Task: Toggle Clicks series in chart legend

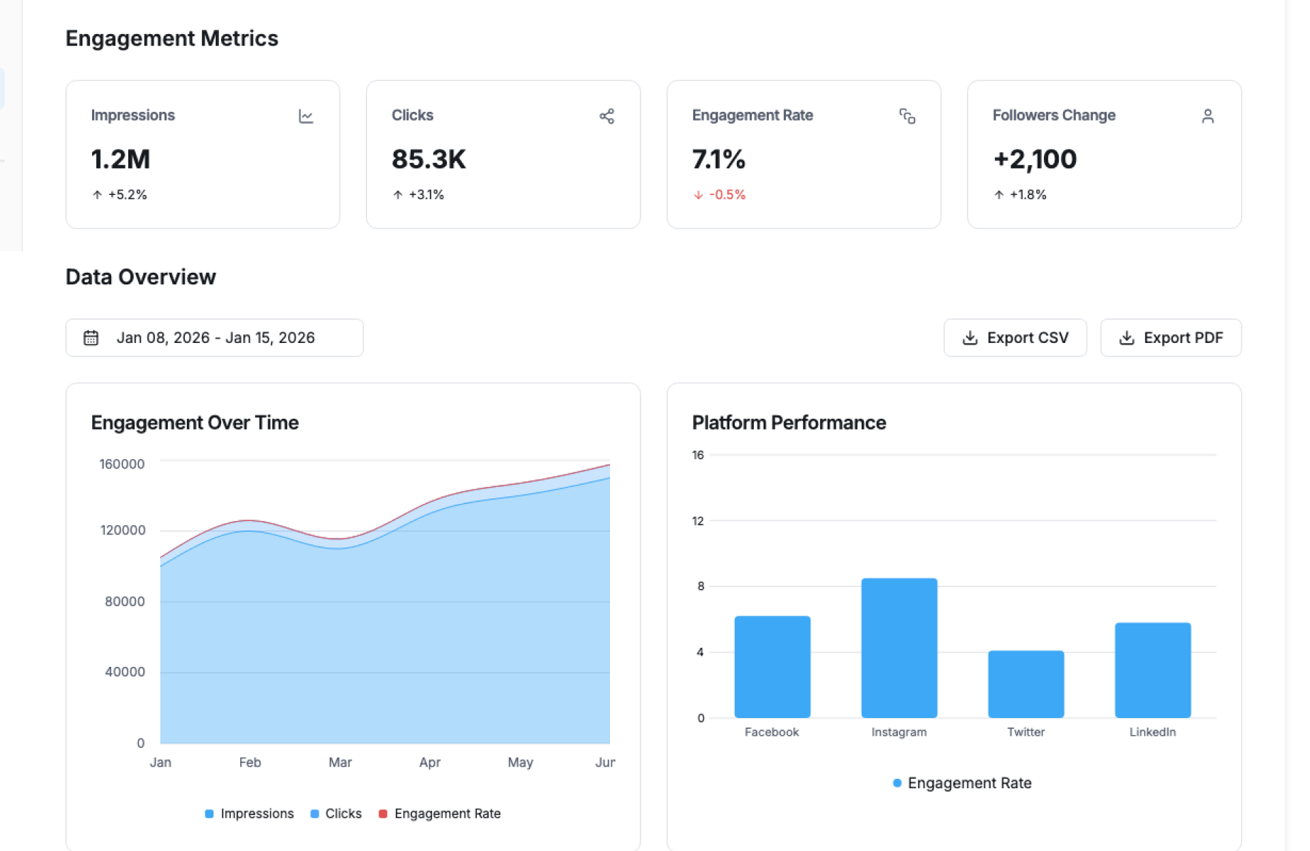Action: click(336, 813)
